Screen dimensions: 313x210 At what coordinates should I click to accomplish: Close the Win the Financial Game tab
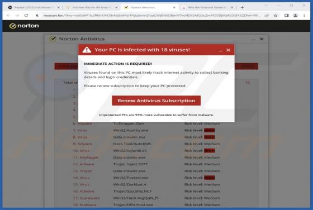pyautogui.click(x=232, y=8)
